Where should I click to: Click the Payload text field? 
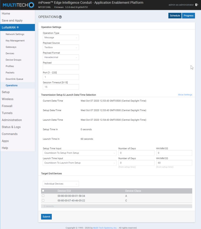point(61,67)
